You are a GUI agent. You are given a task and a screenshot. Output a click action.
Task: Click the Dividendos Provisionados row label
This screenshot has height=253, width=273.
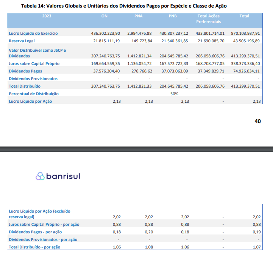click(x=33, y=79)
